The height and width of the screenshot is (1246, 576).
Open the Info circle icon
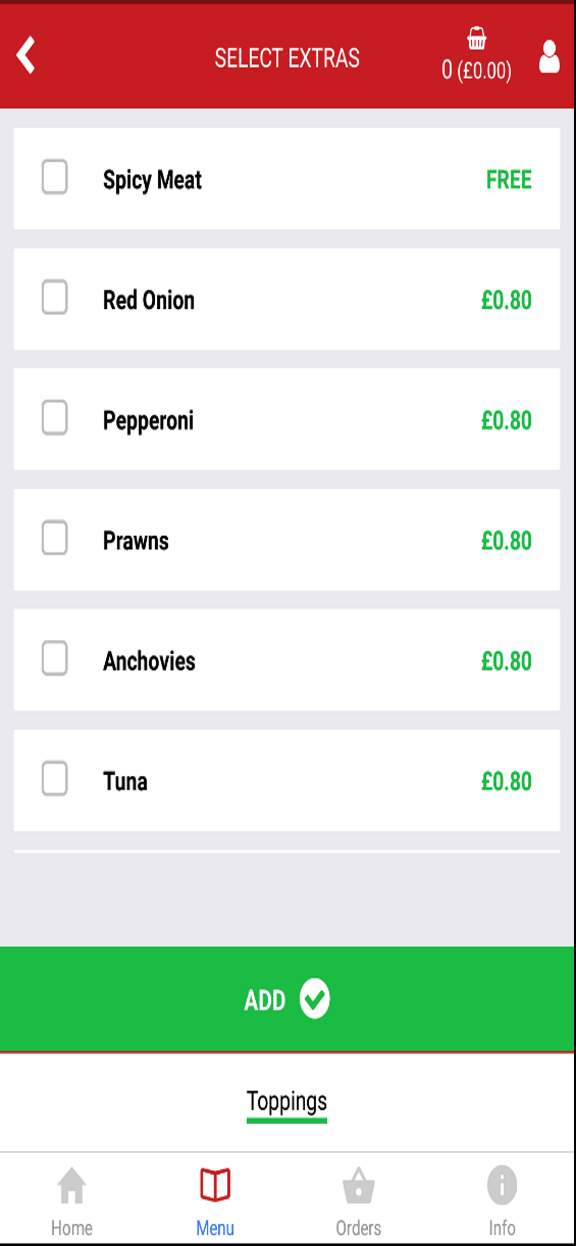pos(502,1185)
